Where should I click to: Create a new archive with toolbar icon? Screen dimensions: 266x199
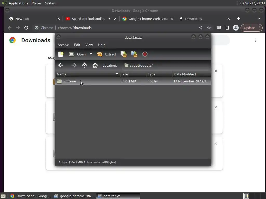(61, 54)
